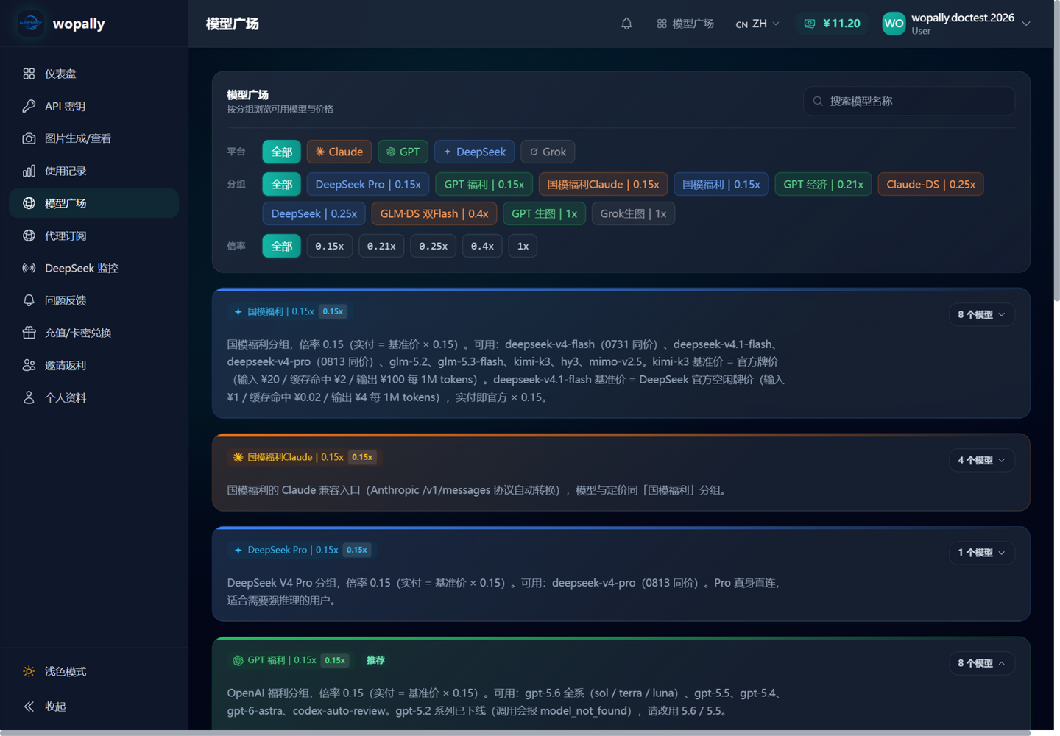The height and width of the screenshot is (736, 1060).
Task: Select group DeepSeek Pro | 0.15x chip
Action: 368,184
